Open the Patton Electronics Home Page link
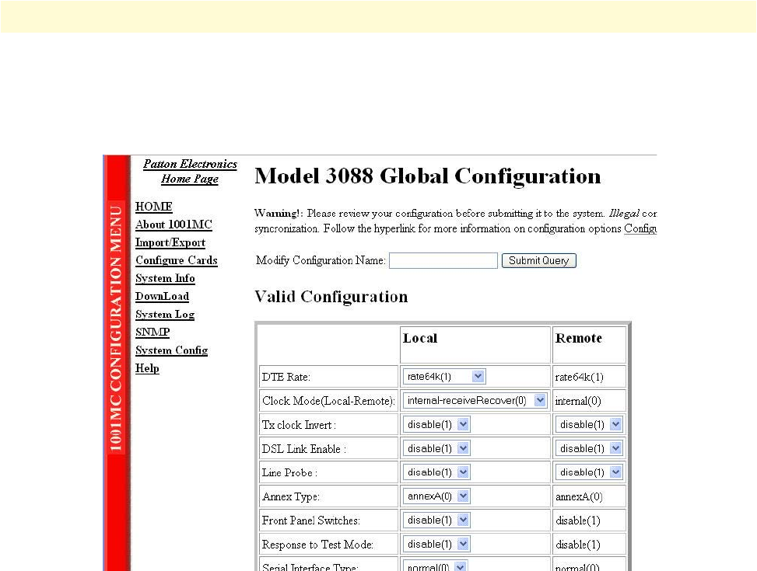 190,171
